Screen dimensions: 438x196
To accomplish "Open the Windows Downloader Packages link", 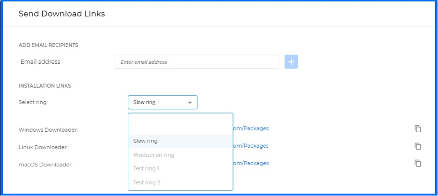I will point(251,128).
